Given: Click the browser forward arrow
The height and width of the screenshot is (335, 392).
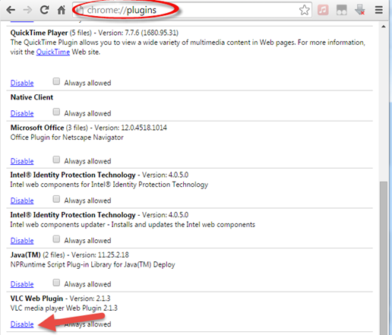Looking at the screenshot, I should [27, 10].
